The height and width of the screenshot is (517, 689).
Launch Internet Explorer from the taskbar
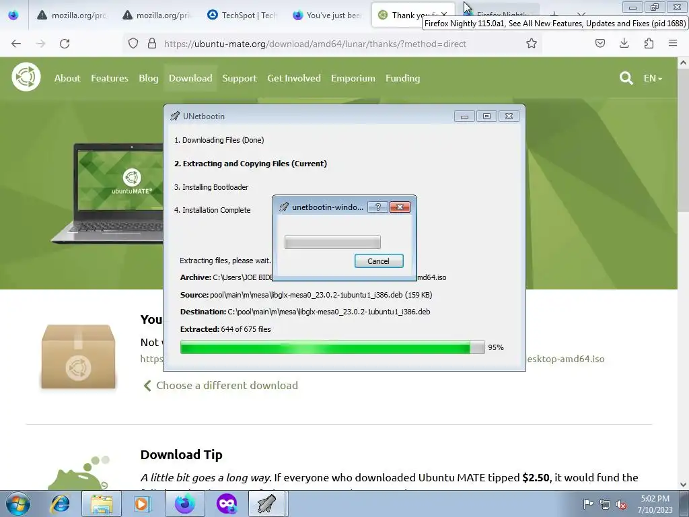coord(60,504)
